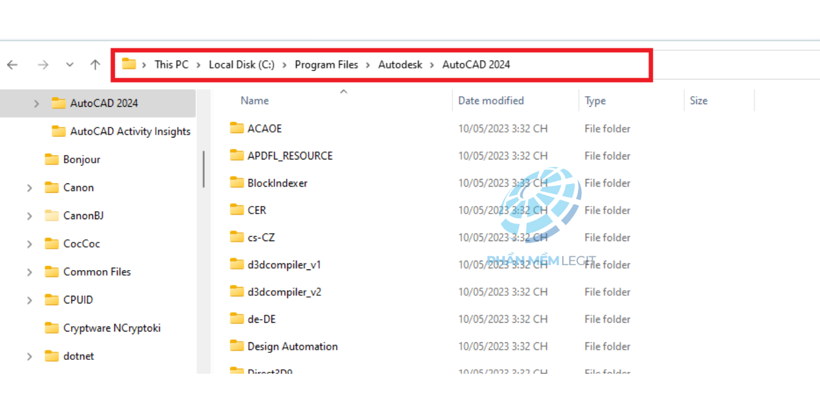Select AutoCAD 2024 in navigation tree
This screenshot has width=820, height=412.
coord(104,103)
